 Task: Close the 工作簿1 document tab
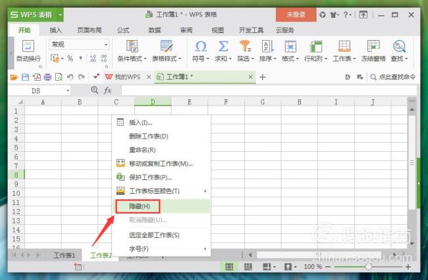pyautogui.click(x=251, y=77)
